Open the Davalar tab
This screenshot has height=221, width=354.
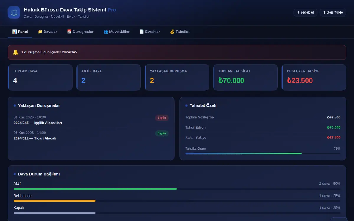coord(47,32)
